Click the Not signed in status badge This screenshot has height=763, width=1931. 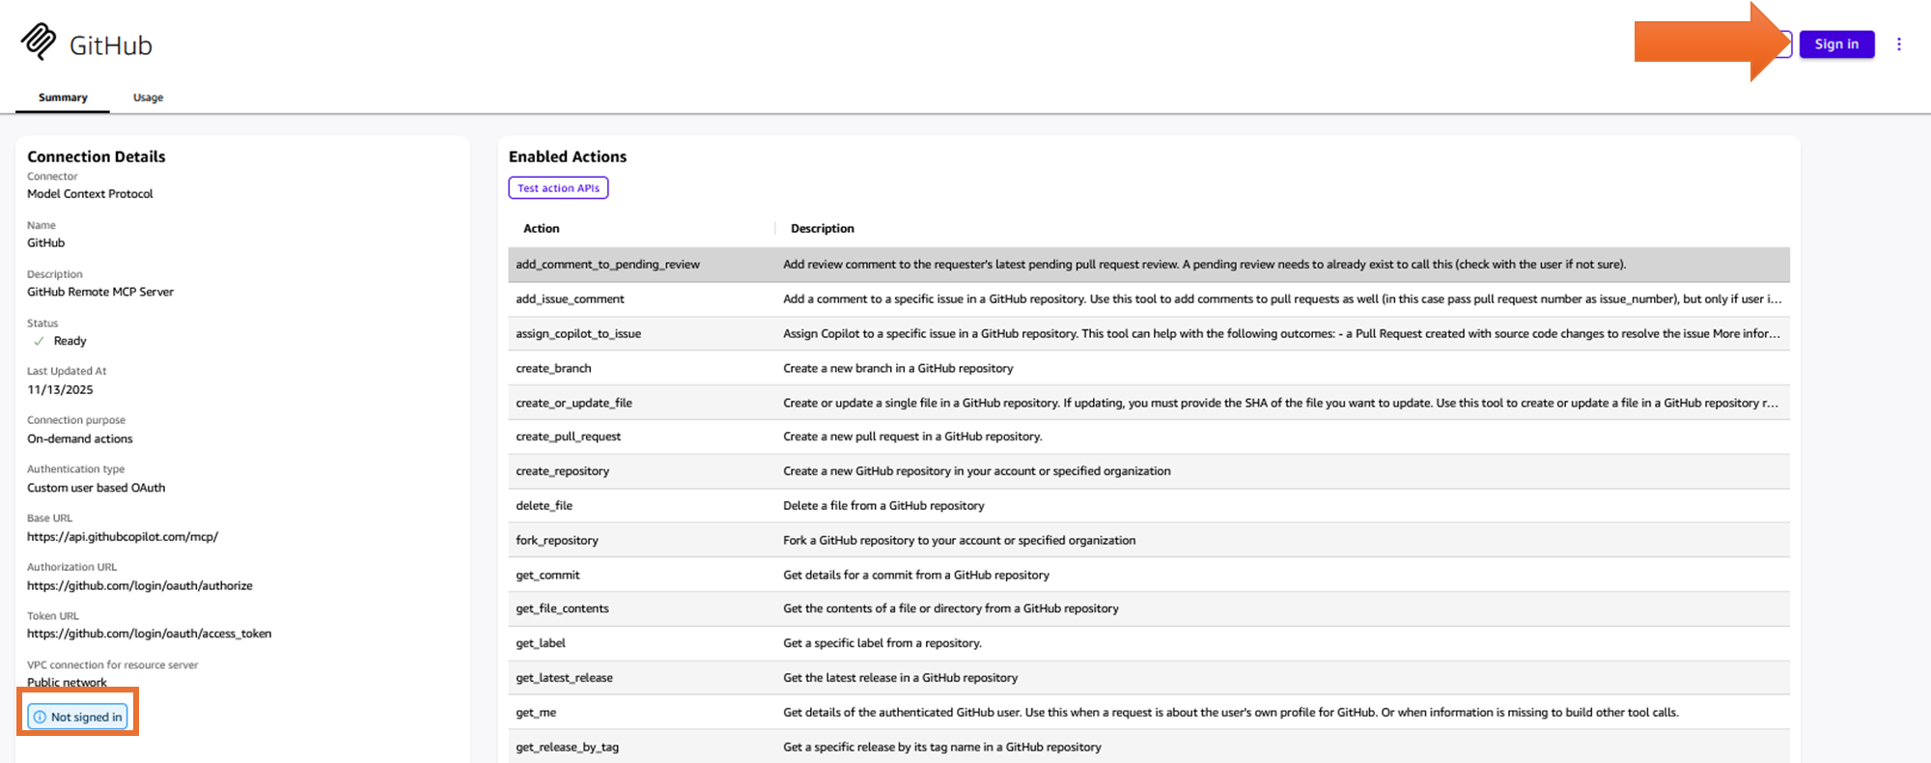point(77,717)
